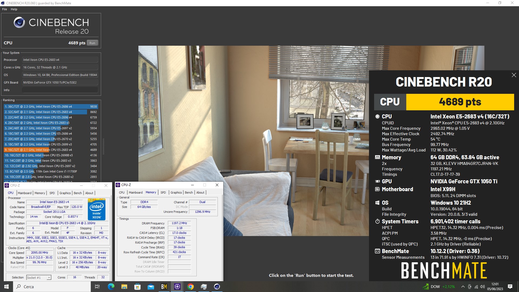Open volume speaker tray icon
This screenshot has width=519, height=292.
482,287
